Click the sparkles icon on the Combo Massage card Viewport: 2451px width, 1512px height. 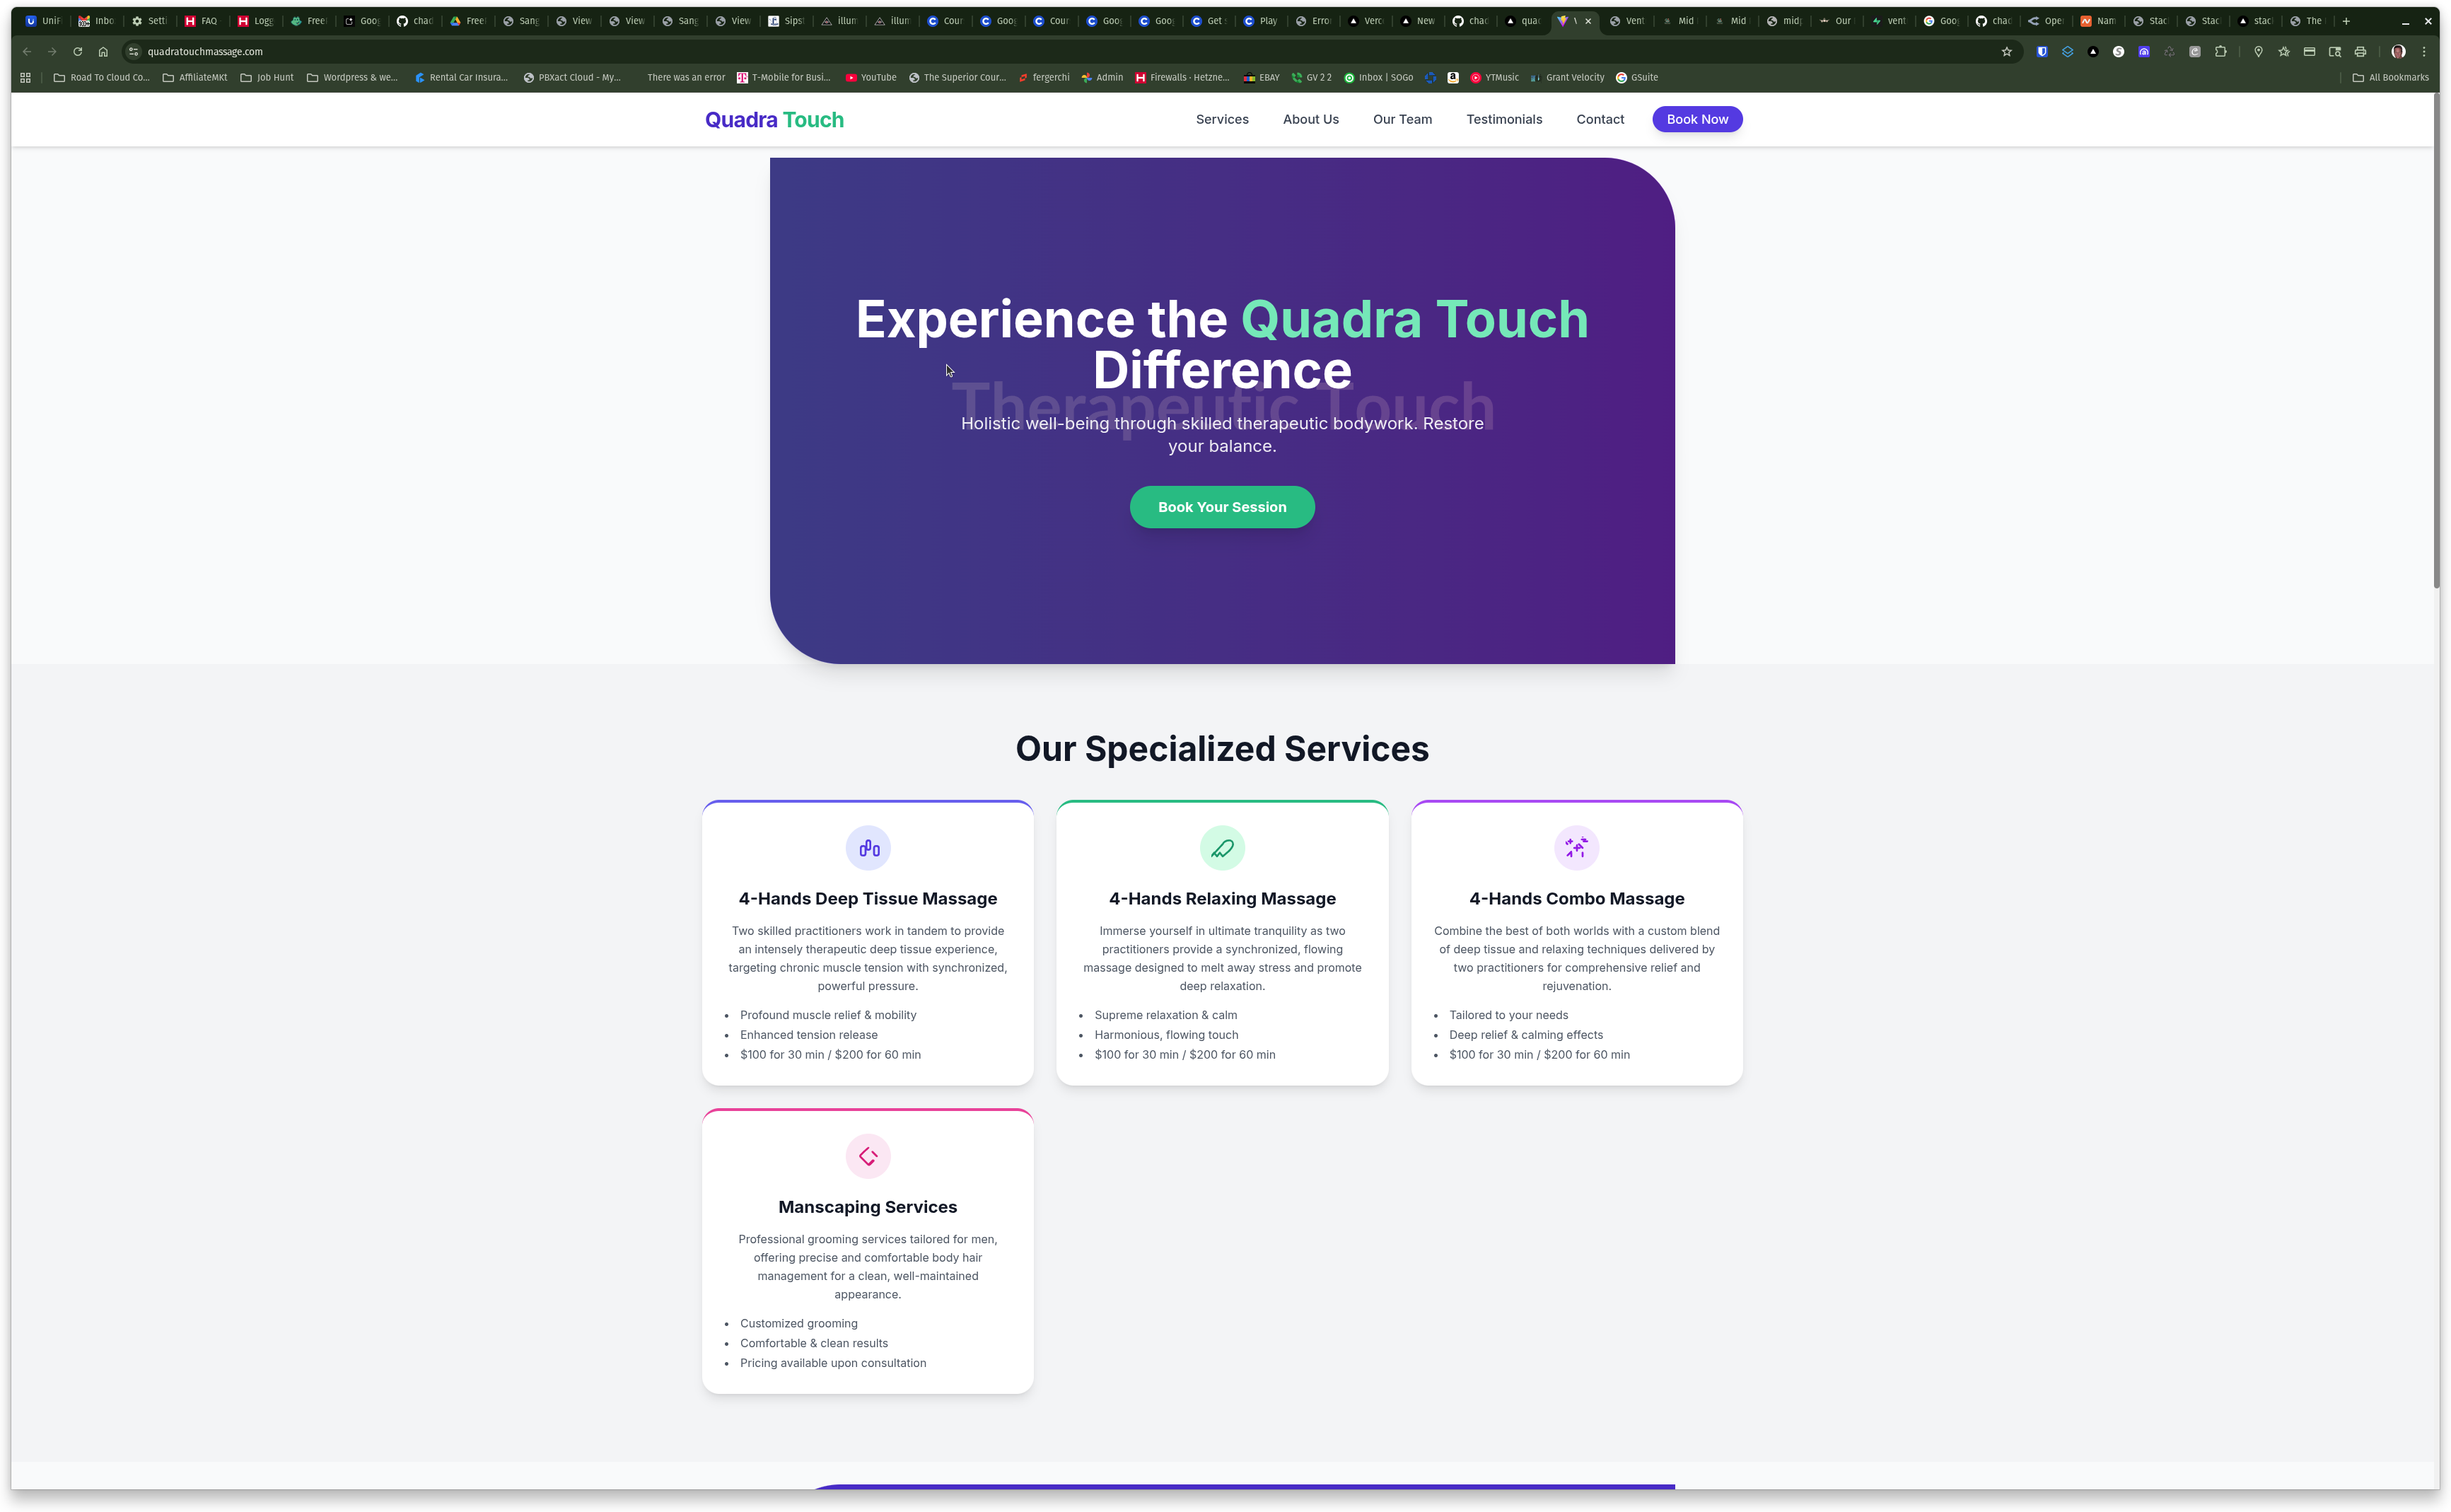tap(1576, 847)
